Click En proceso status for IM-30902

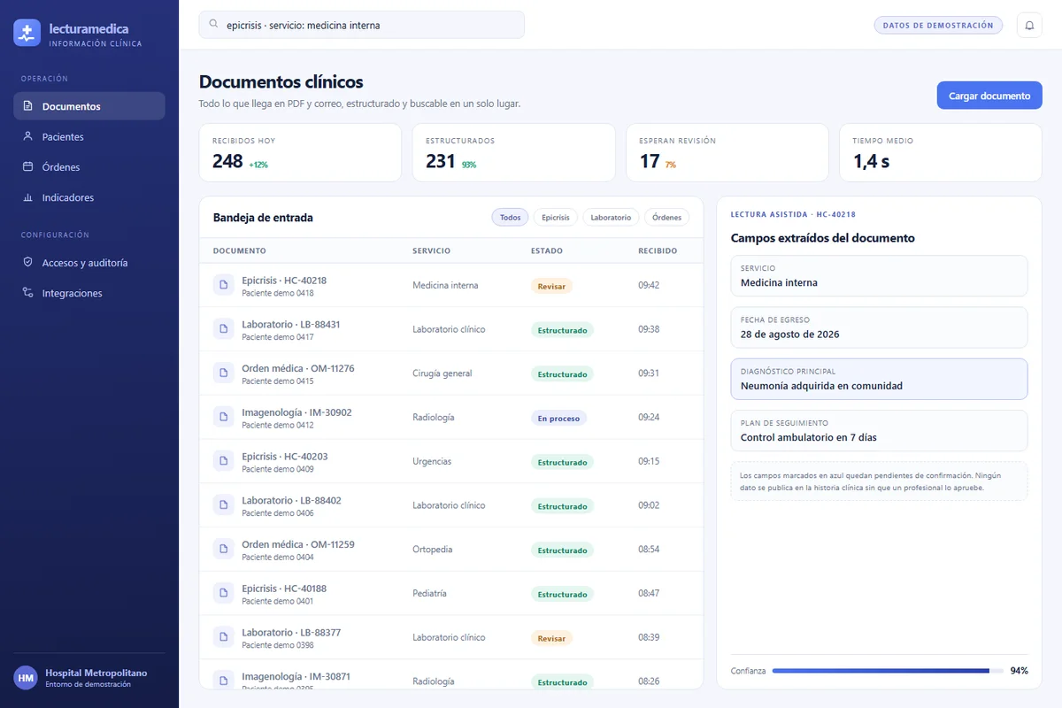click(x=558, y=418)
